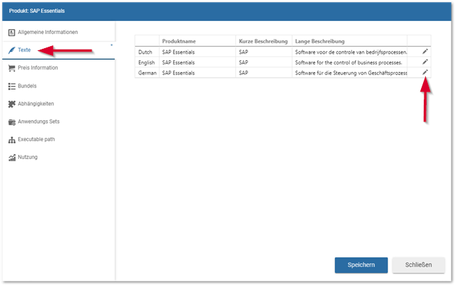
Task: Click the feather icon beside Texte
Action: tap(12, 50)
